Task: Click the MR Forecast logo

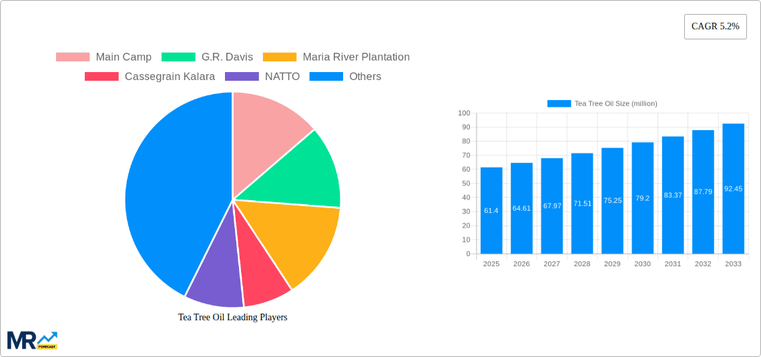Action: pos(32,340)
